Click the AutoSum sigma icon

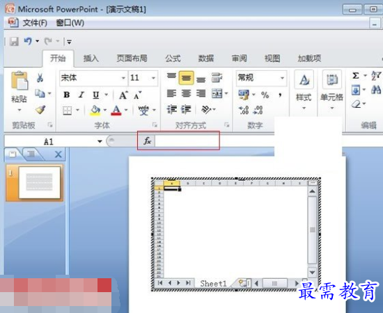pos(356,75)
